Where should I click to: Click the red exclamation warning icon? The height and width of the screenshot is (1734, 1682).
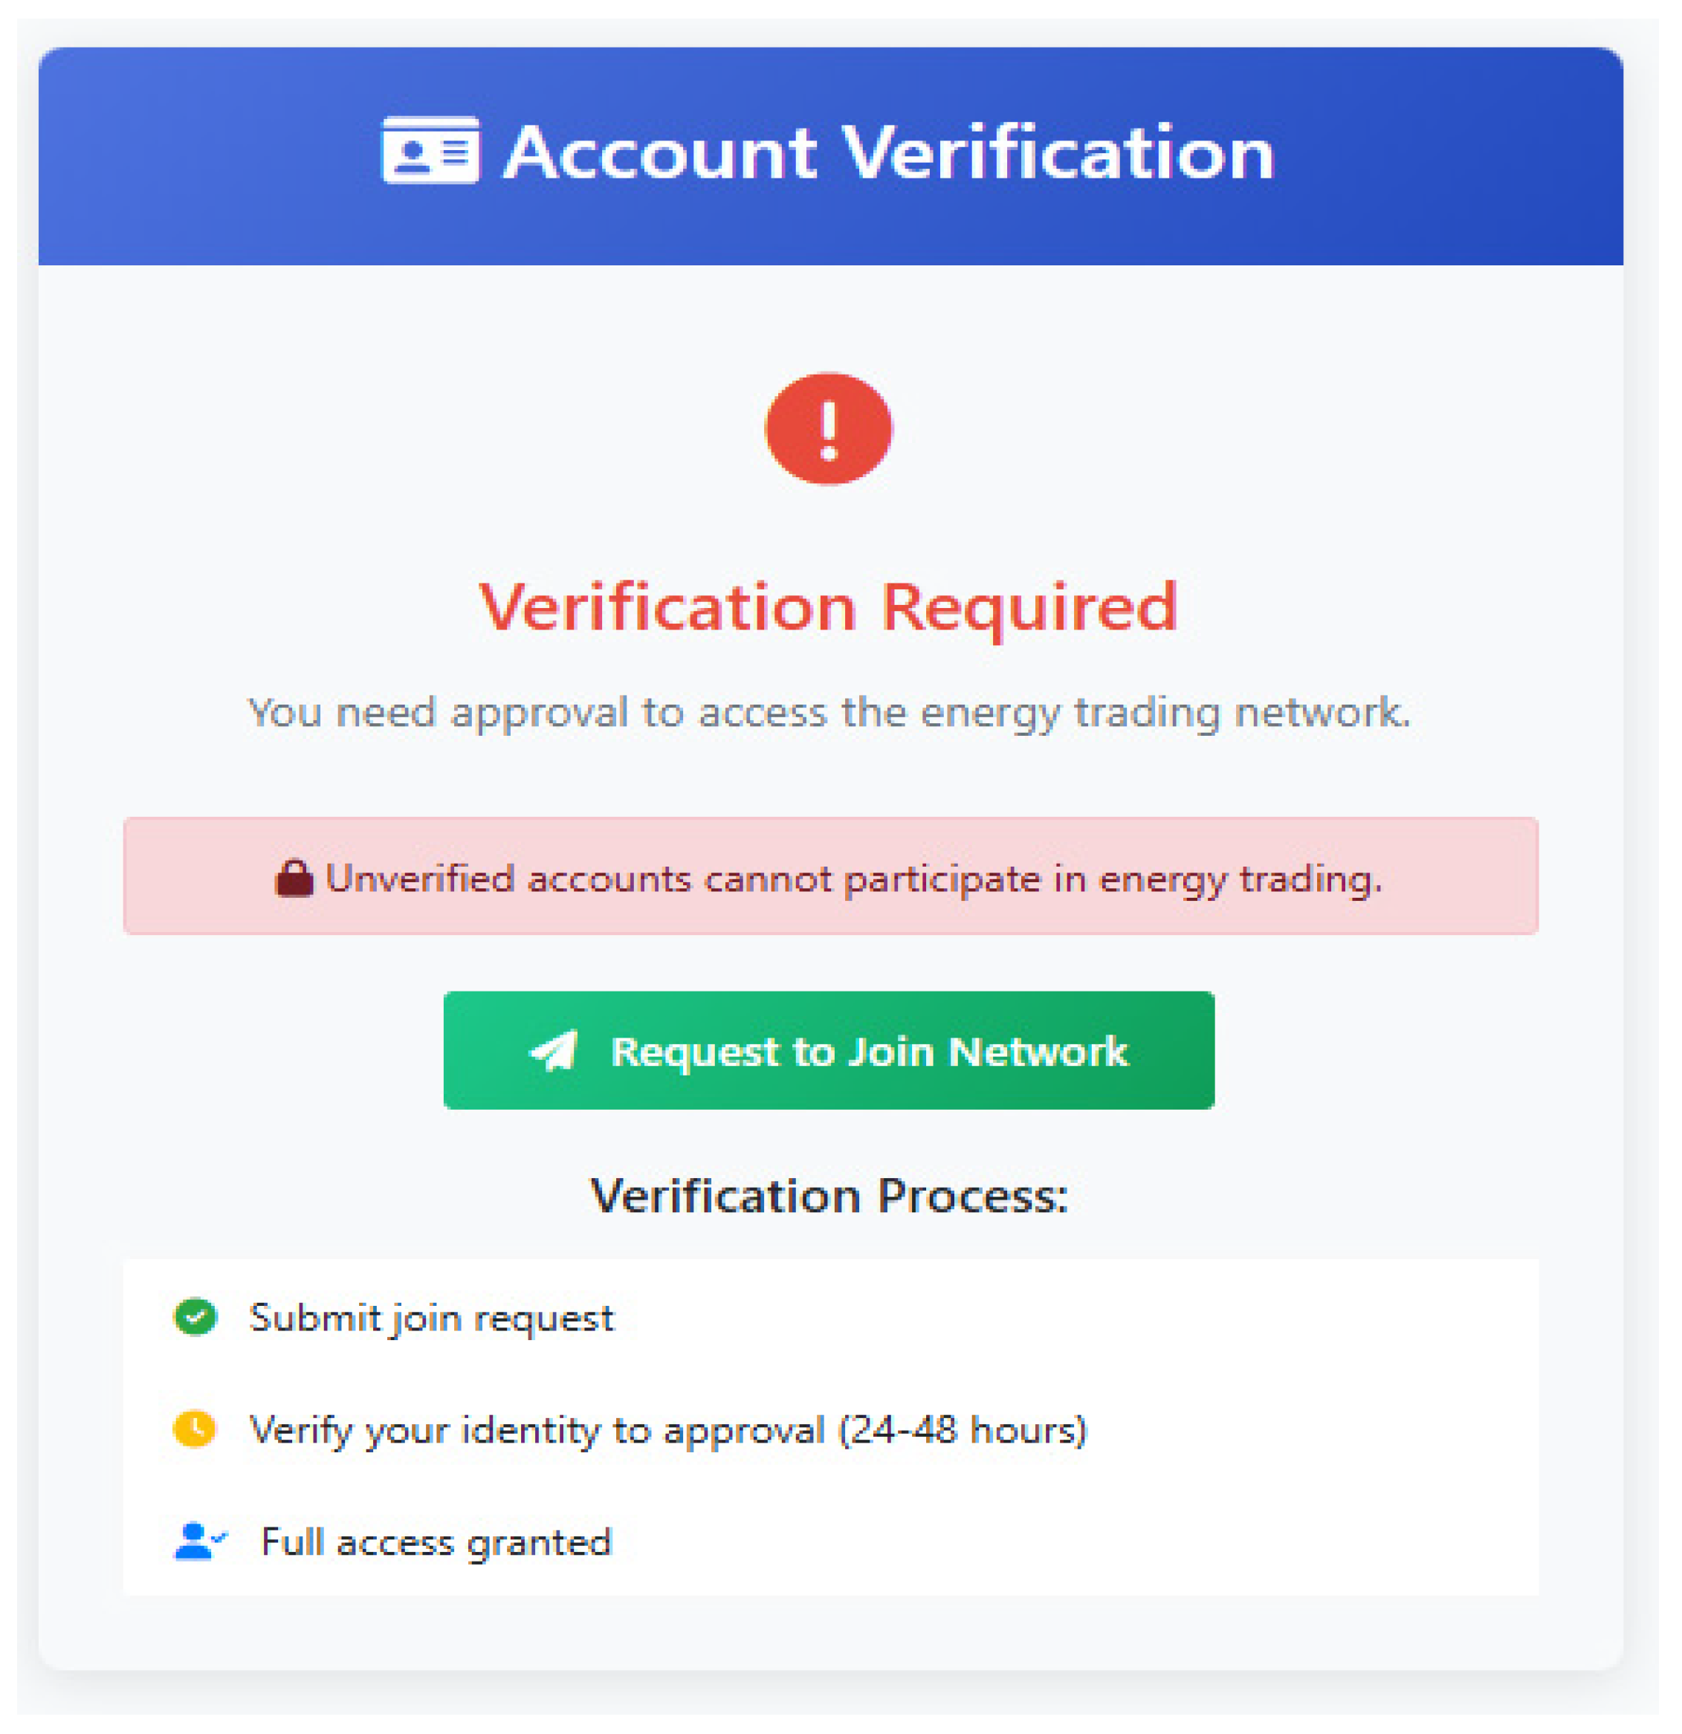pos(828,429)
